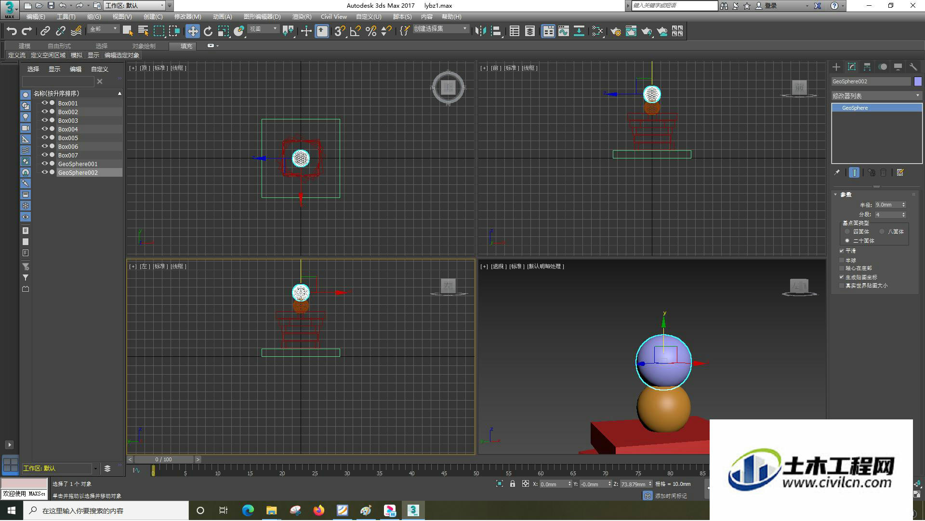The width and height of the screenshot is (925, 521).
Task: Open the 创建选择集 named selection dropdown
Action: pyautogui.click(x=441, y=29)
